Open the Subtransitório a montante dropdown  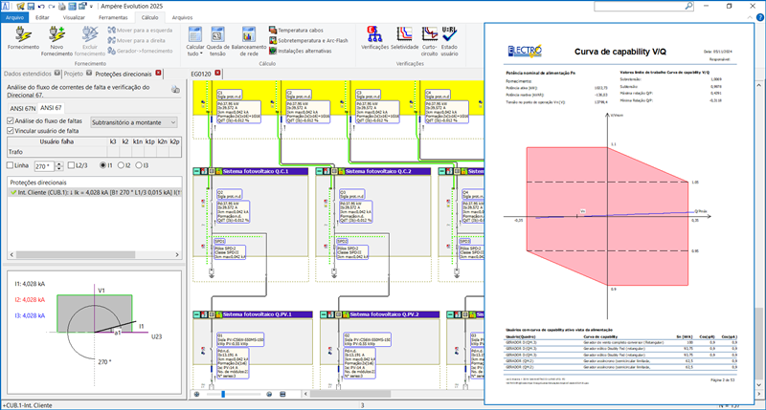point(134,122)
